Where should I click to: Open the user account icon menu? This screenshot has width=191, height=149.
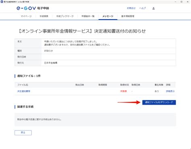pos(154,8)
